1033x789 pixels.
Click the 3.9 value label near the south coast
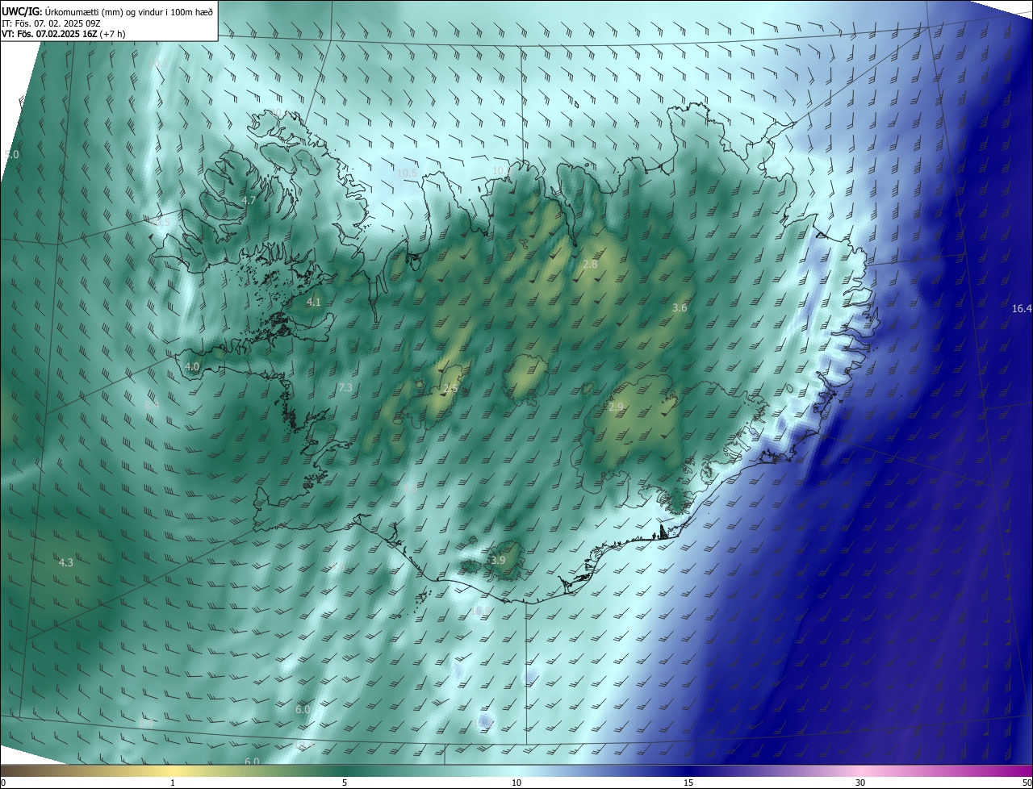pos(498,560)
